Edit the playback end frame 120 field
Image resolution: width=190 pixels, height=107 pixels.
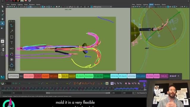pyautogui.click(x=116, y=93)
